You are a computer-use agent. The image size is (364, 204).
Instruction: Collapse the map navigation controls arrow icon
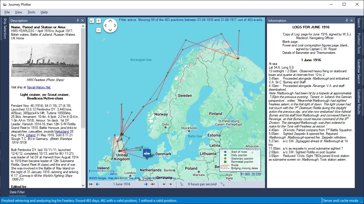[x=91, y=21]
